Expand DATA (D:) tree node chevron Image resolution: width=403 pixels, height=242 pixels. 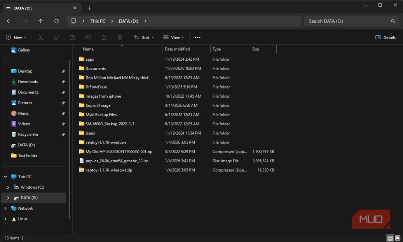pos(8,198)
